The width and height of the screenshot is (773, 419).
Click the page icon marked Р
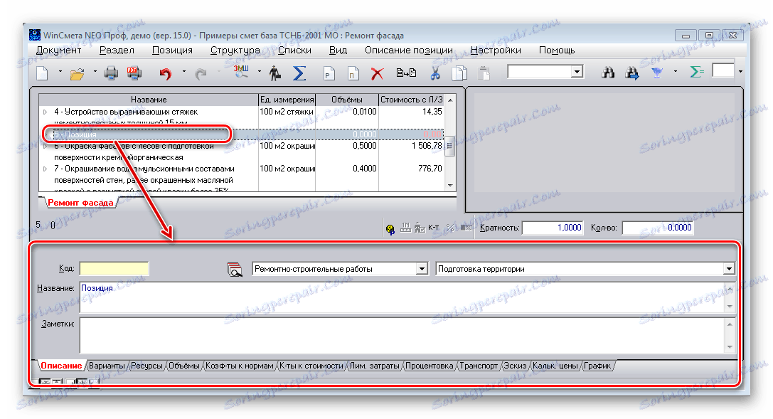pyautogui.click(x=329, y=73)
